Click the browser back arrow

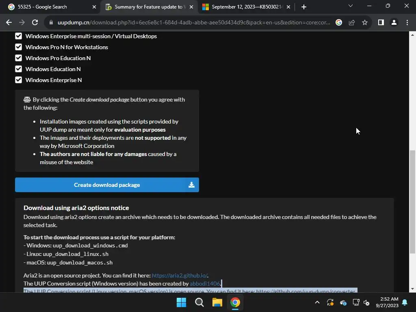click(x=9, y=23)
